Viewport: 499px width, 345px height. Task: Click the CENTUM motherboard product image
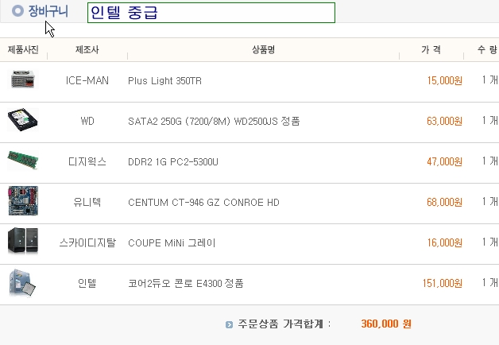23,201
